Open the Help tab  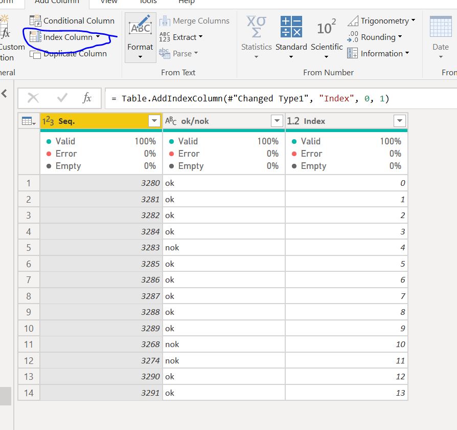click(x=187, y=2)
